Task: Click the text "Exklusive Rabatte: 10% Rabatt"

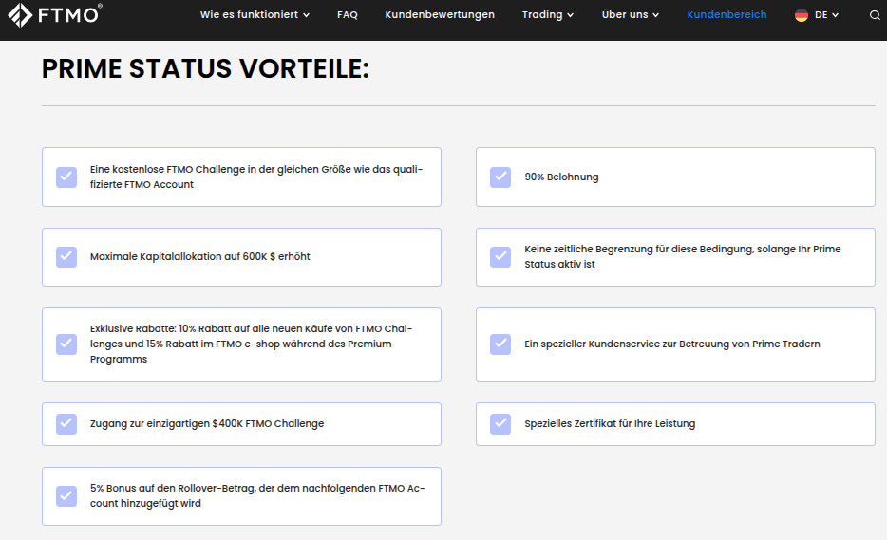Action: [159, 328]
